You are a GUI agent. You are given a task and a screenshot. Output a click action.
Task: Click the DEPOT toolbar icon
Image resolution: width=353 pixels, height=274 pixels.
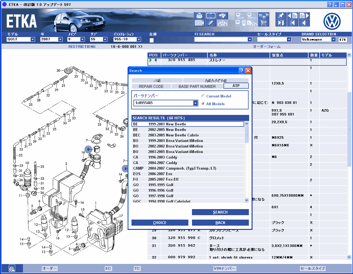click(252, 16)
